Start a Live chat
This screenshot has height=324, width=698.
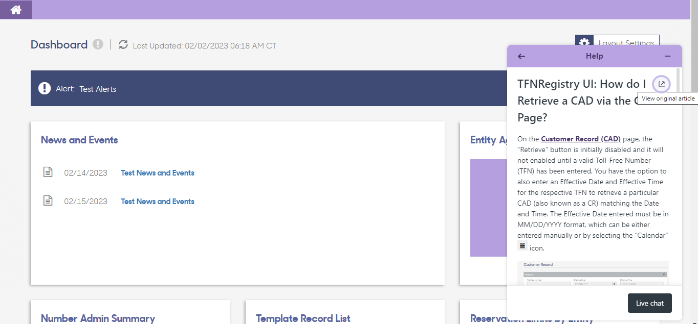click(650, 303)
